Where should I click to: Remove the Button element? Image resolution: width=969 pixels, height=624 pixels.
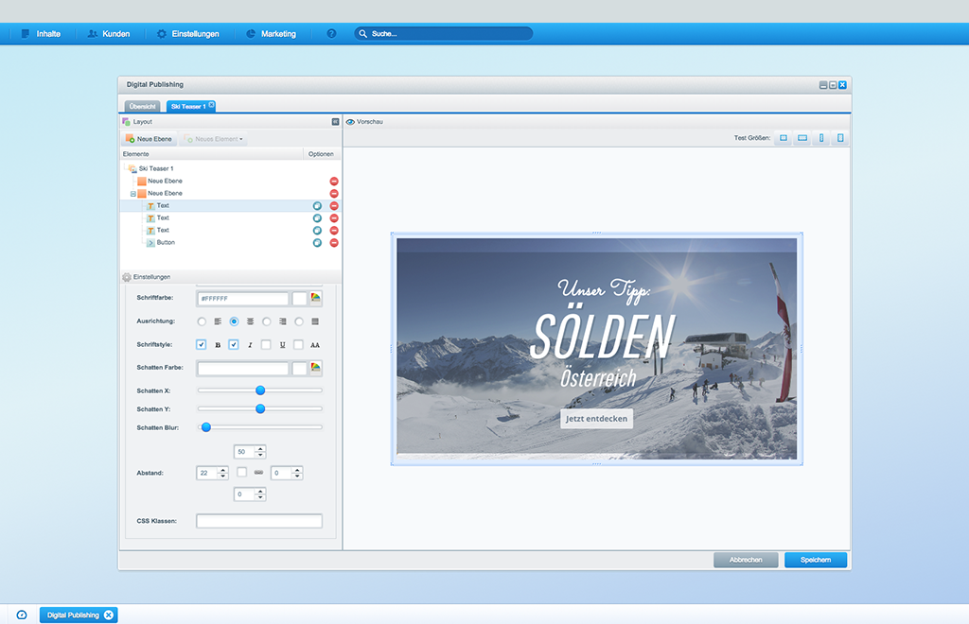(x=334, y=243)
